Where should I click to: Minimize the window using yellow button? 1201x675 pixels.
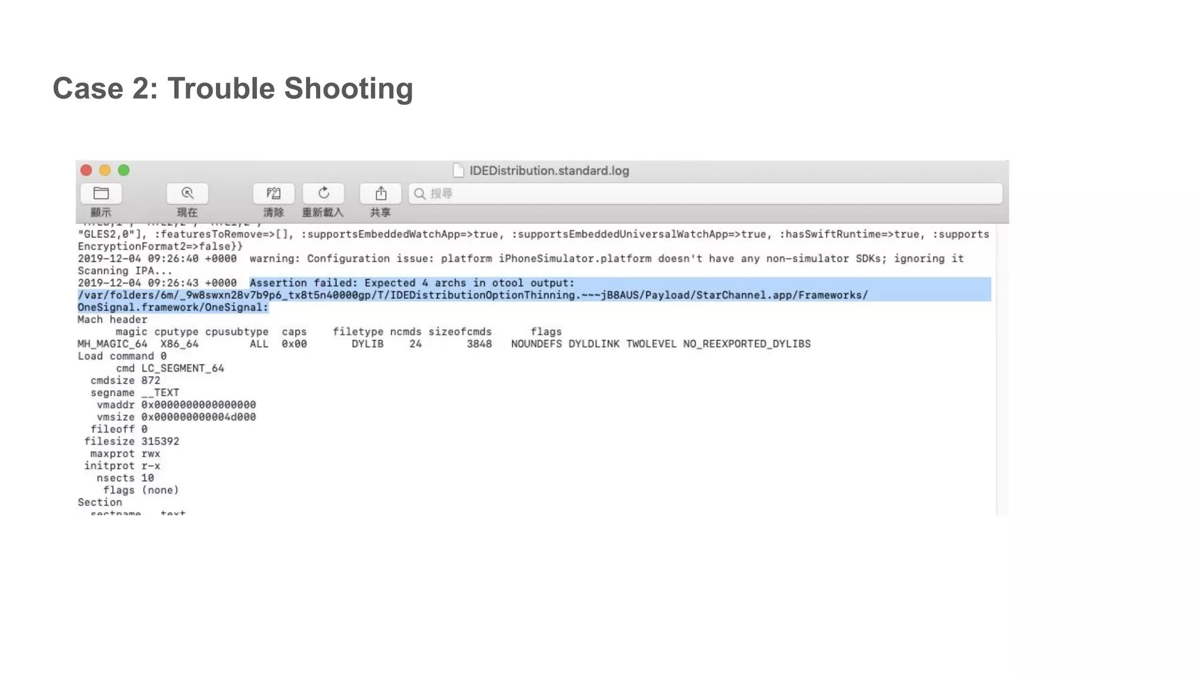[105, 171]
